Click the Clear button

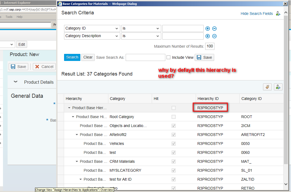point(88,57)
